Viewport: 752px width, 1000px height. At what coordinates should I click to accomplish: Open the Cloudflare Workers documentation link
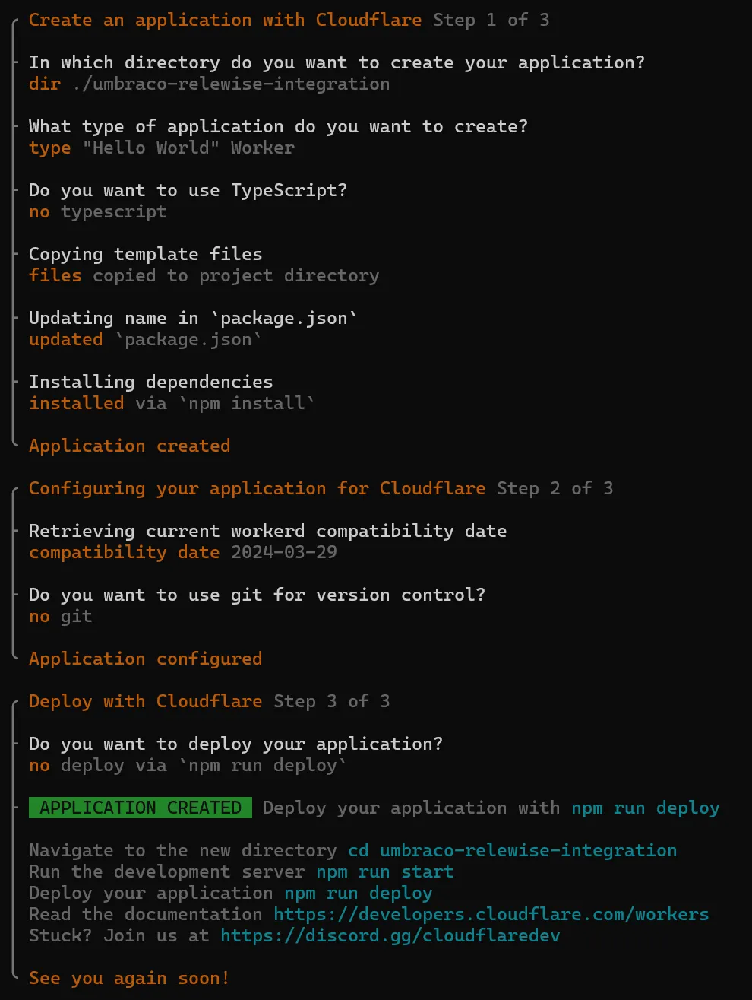pyautogui.click(x=491, y=914)
